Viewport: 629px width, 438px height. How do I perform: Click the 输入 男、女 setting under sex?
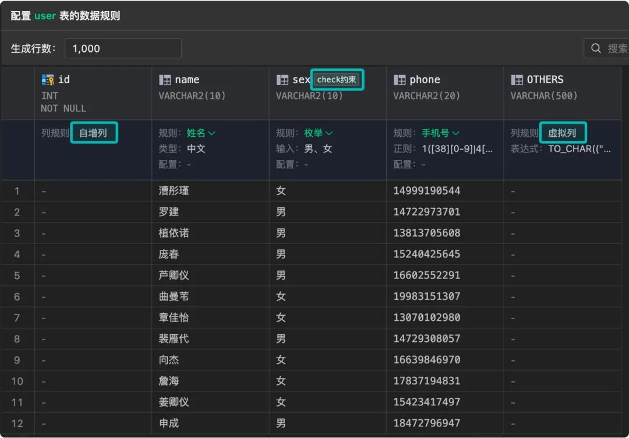[304, 149]
